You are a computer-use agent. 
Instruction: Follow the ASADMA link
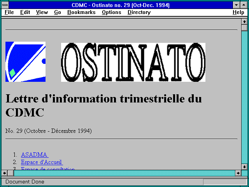click(35, 155)
